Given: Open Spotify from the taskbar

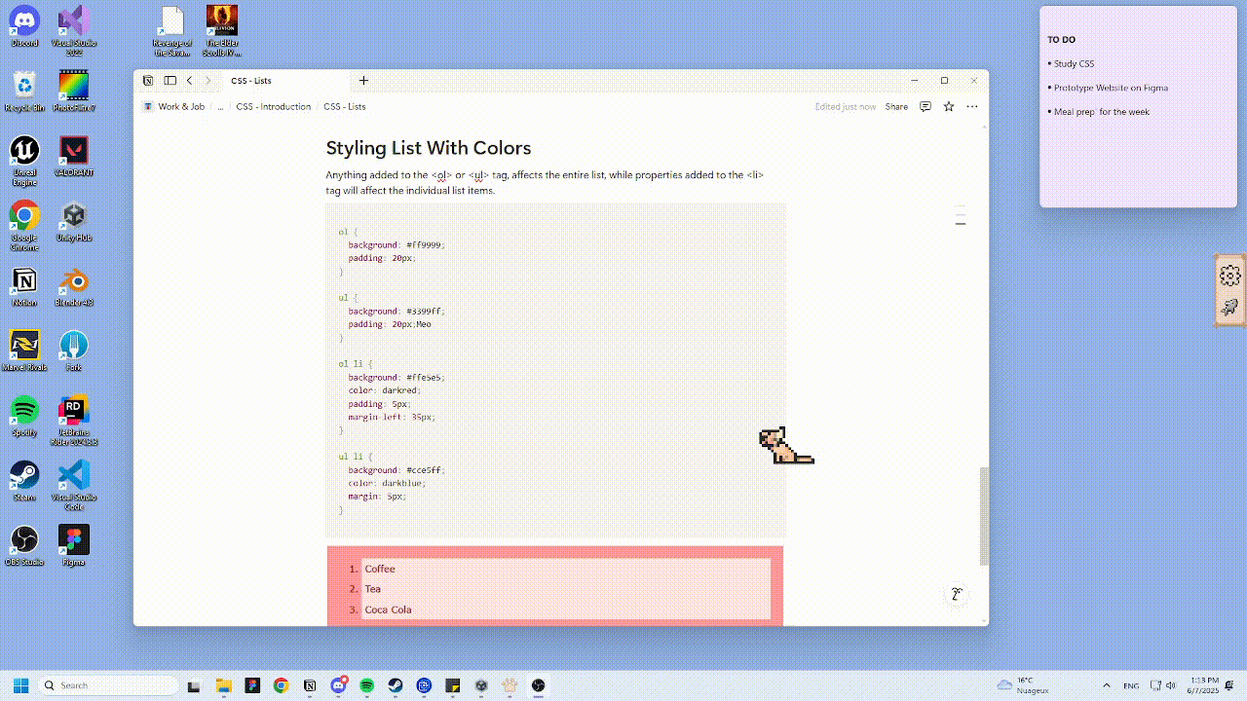Looking at the screenshot, I should (367, 685).
